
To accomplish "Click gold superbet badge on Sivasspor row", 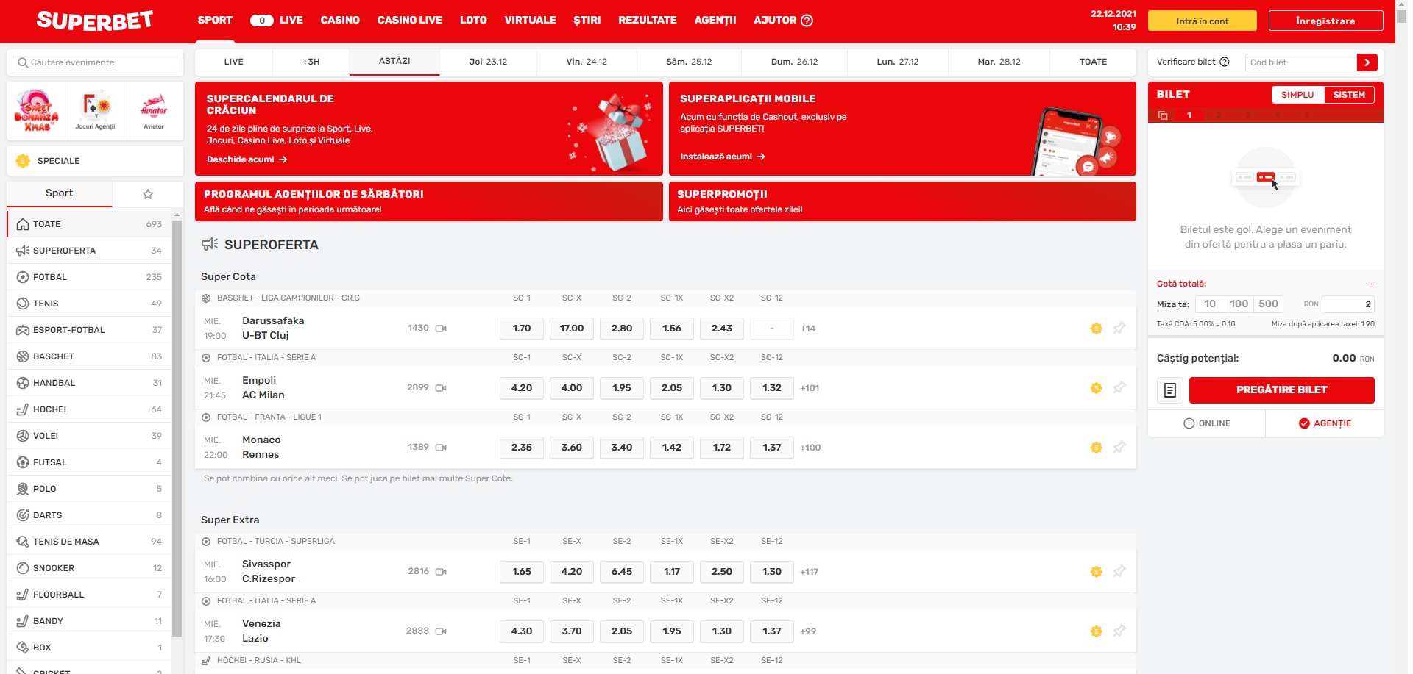I will [x=1097, y=572].
